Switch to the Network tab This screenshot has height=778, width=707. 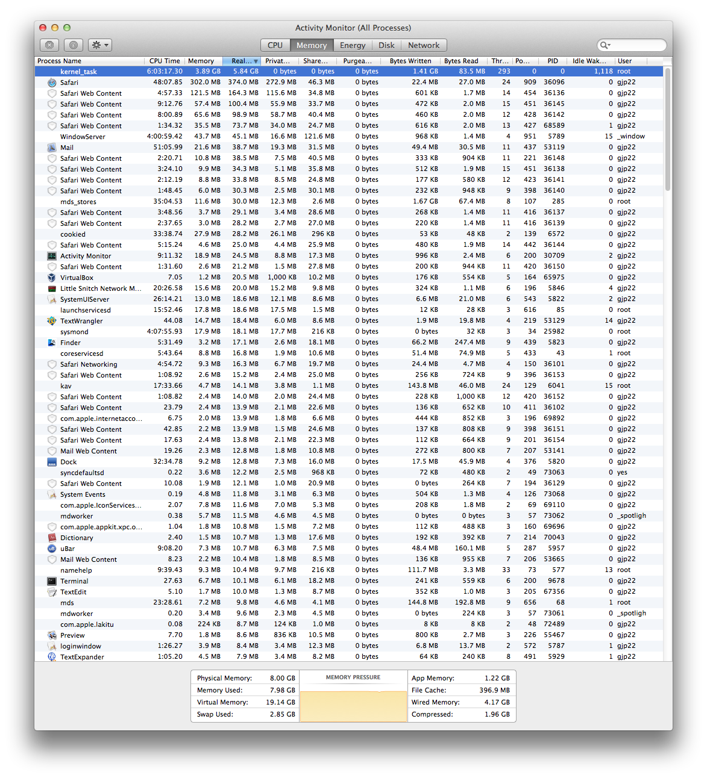tap(424, 45)
